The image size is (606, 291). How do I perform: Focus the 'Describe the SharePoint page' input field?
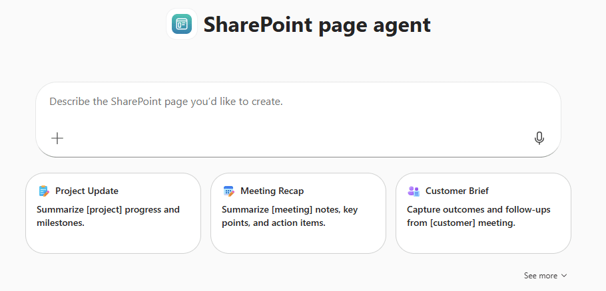[x=298, y=120]
